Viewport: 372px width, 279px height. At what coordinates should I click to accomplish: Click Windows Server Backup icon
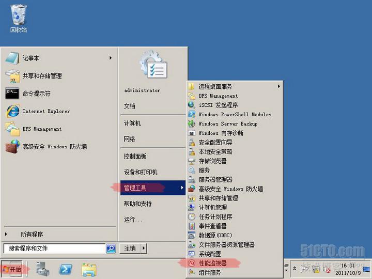click(192, 123)
